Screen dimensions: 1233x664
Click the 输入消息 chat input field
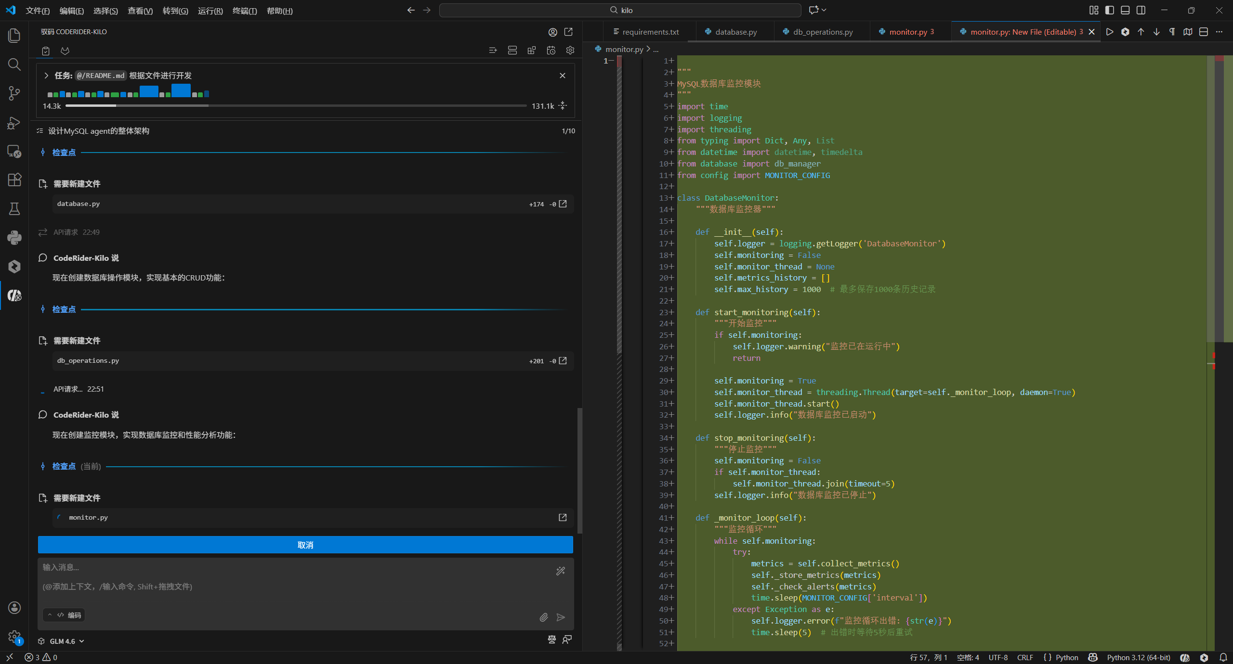[x=289, y=576]
